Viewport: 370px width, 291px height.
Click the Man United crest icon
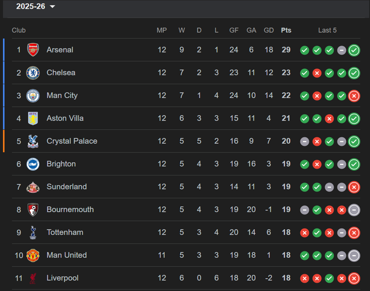(x=33, y=255)
